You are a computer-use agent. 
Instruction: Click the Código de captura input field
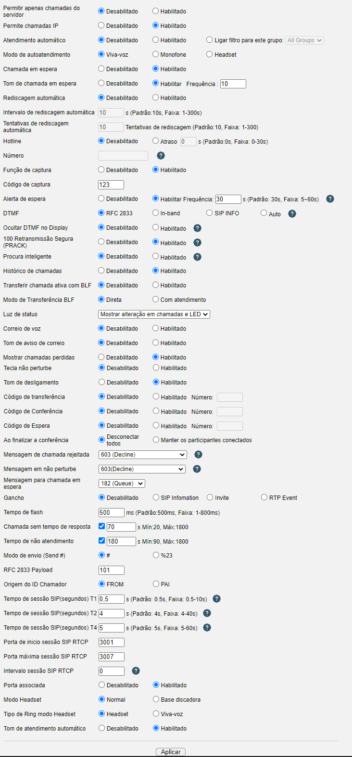111,185
